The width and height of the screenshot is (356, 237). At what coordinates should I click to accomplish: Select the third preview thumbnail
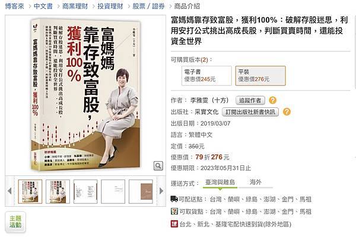pos(85,191)
